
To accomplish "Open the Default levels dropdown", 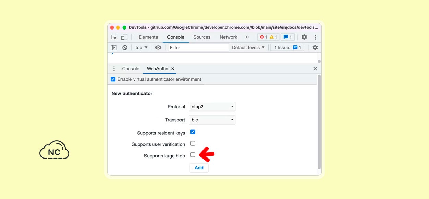I will [x=248, y=48].
